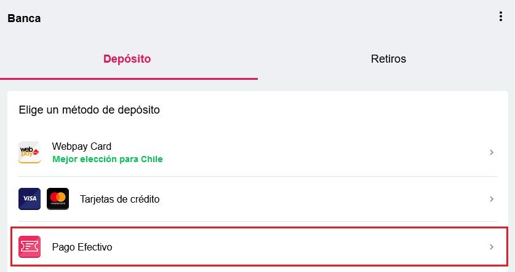Click the pink underline below Depósito
This screenshot has height=272, width=515.
pyautogui.click(x=129, y=79)
